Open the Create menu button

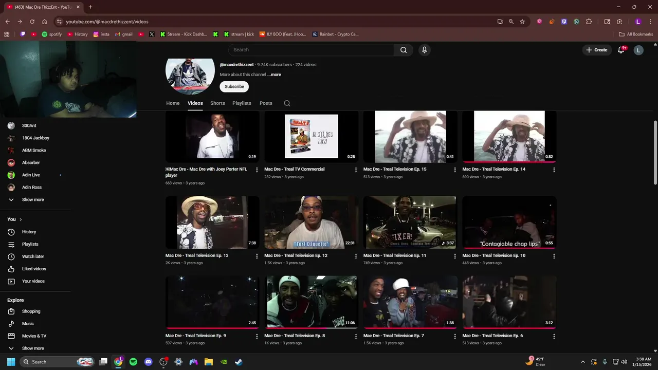pyautogui.click(x=596, y=50)
